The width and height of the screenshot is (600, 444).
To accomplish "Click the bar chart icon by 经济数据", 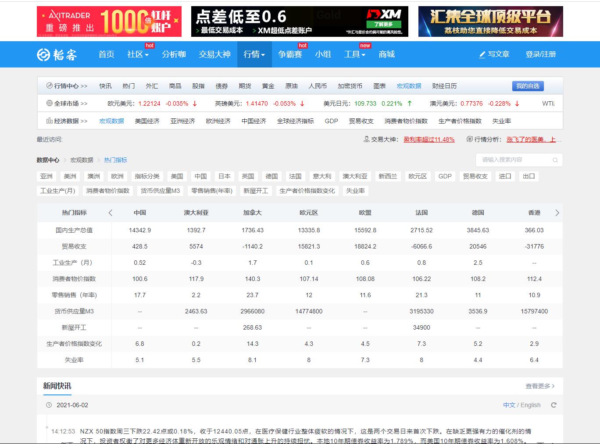I will pyautogui.click(x=50, y=121).
